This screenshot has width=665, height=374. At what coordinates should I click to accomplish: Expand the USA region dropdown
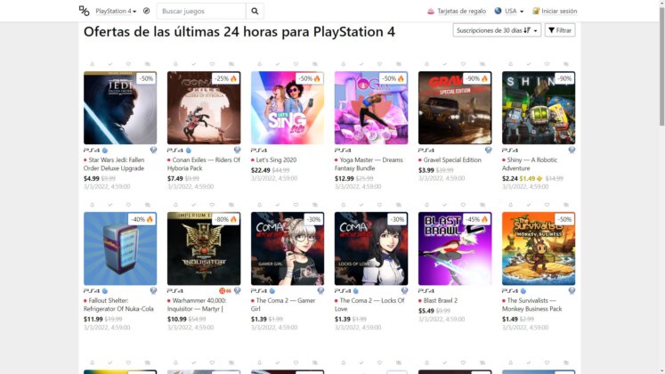click(x=509, y=11)
